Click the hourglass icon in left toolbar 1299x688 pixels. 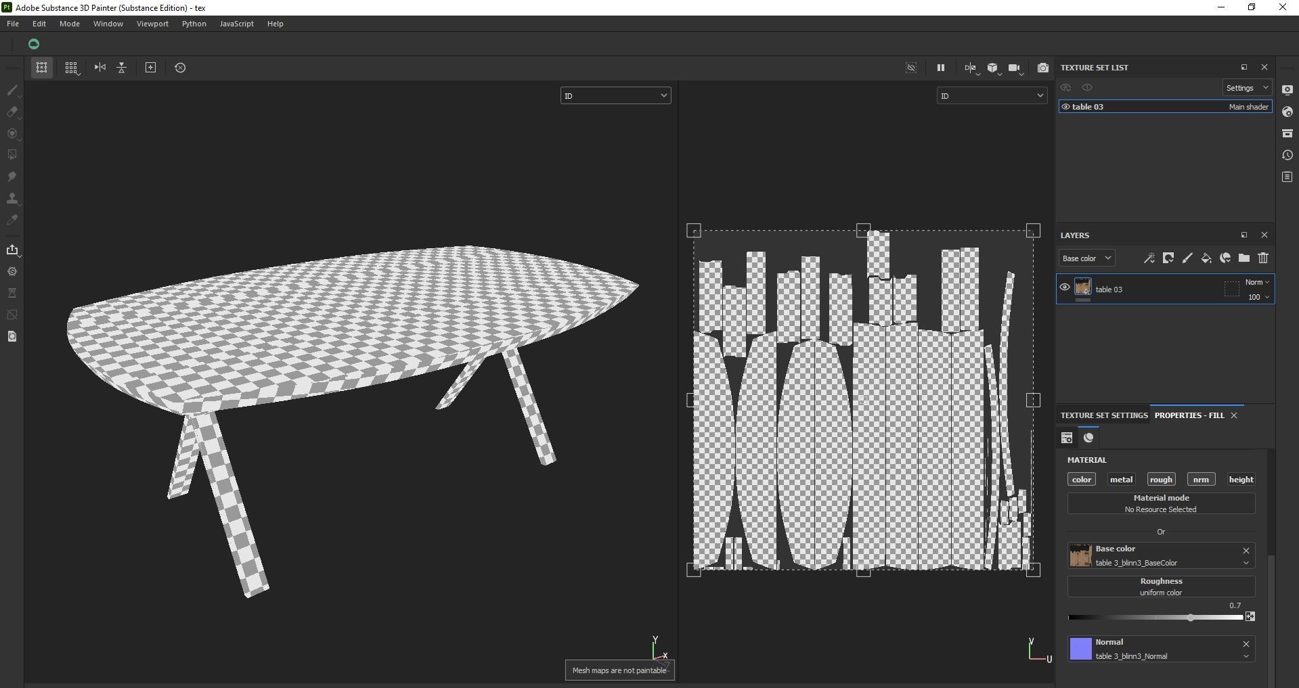(12, 293)
